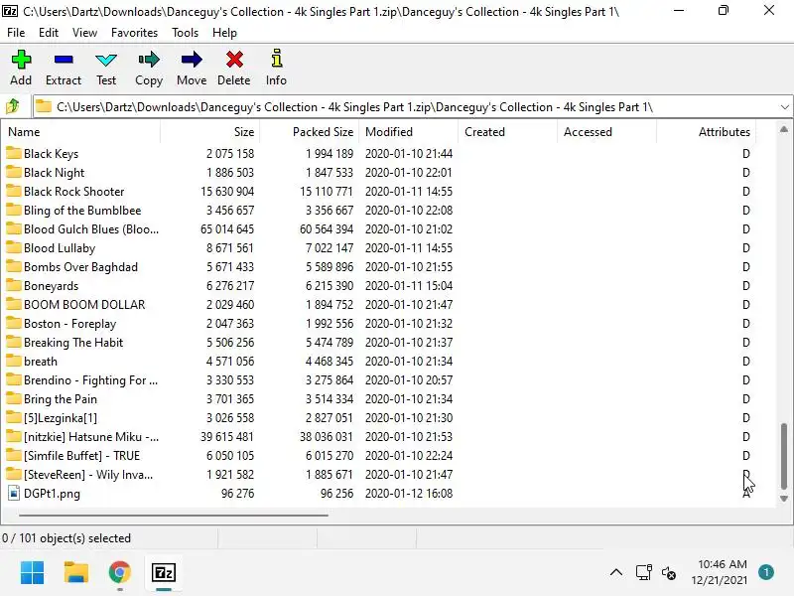Select [SteveReen] - Wily Inva folder name
This screenshot has width=794, height=596.
(88, 475)
